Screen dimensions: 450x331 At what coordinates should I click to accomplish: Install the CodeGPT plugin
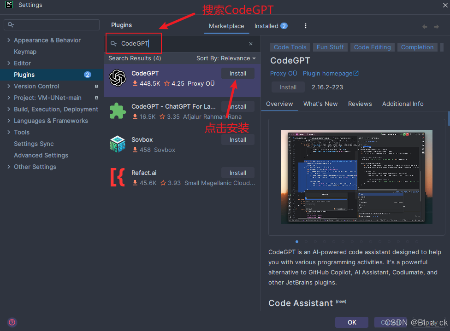coord(237,73)
